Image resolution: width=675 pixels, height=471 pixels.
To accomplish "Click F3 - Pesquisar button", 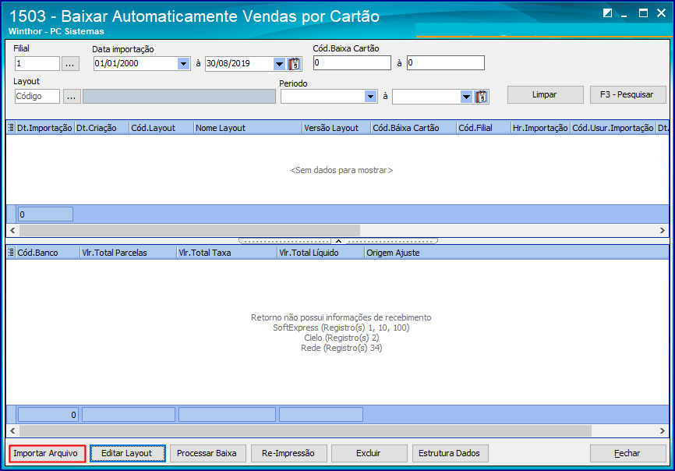I will [x=627, y=94].
